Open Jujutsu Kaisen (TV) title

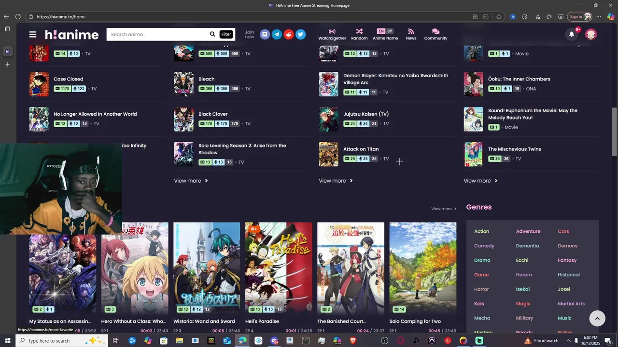click(366, 114)
